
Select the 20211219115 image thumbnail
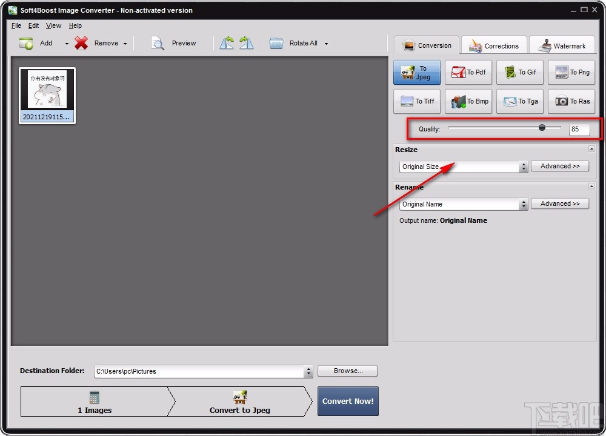coord(47,96)
